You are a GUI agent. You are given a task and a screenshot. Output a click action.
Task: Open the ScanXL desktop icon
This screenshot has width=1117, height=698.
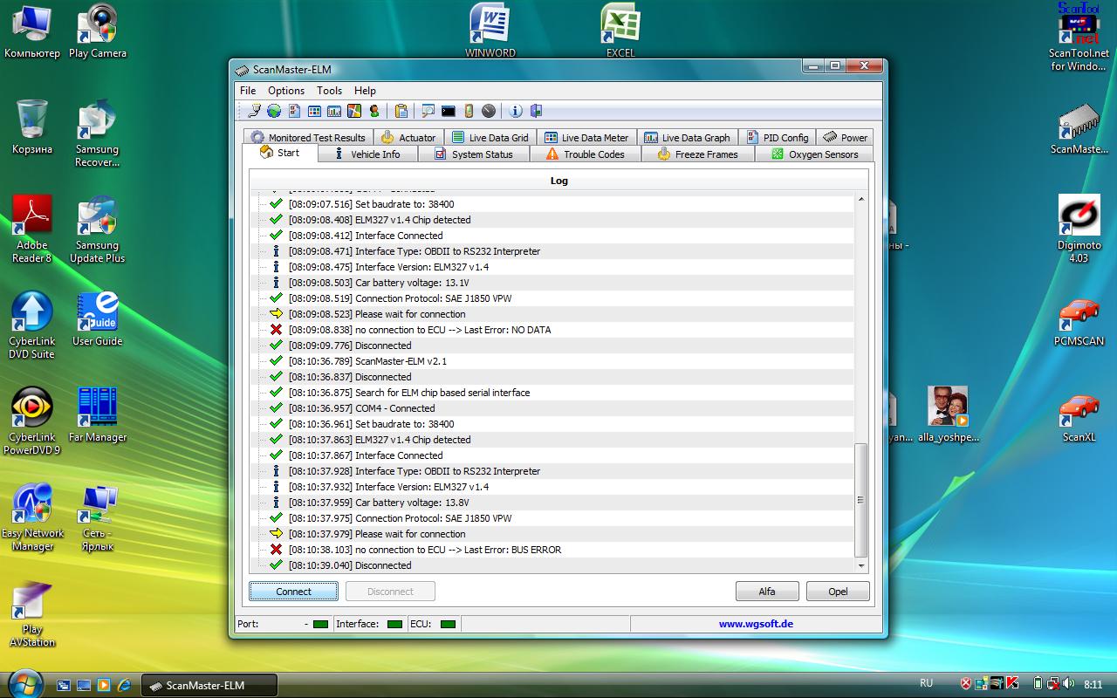click(1079, 419)
